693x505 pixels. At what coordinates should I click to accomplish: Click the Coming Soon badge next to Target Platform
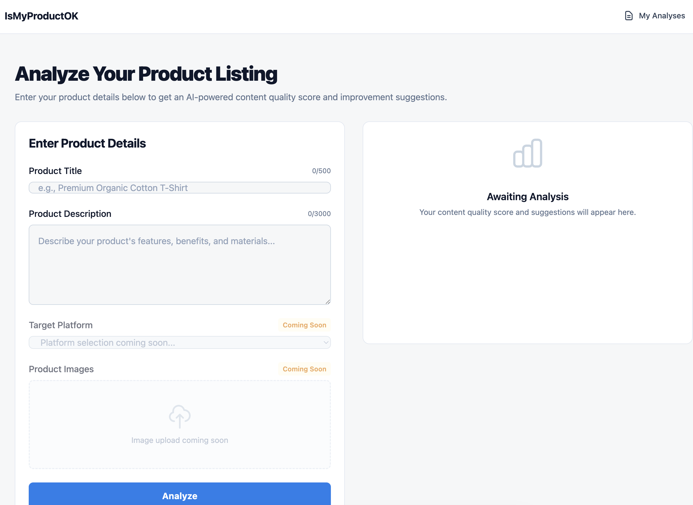[x=304, y=325]
